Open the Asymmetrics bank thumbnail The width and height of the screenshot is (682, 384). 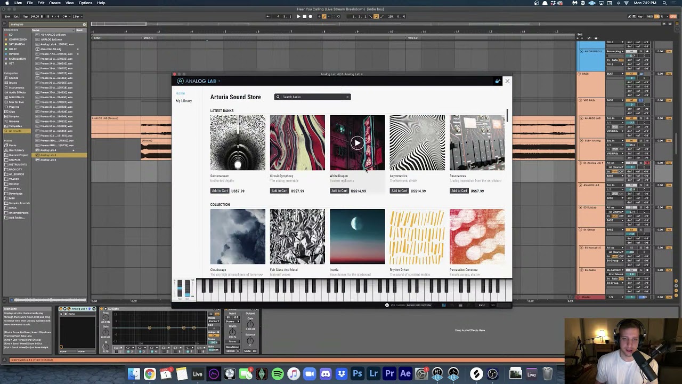[417, 143]
